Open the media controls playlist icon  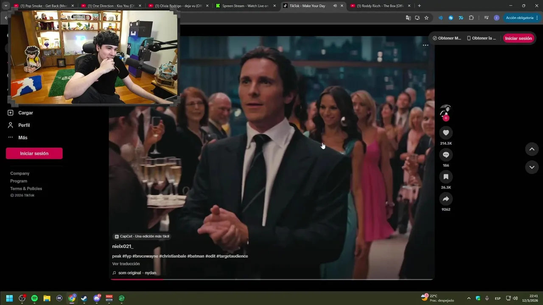click(x=486, y=18)
